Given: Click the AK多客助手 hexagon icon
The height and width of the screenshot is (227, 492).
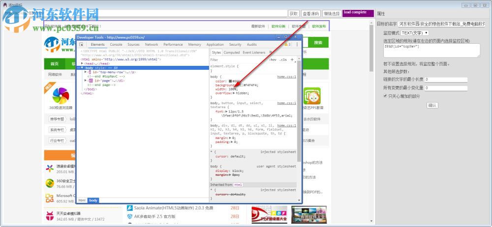Looking at the screenshot, I should [129, 216].
